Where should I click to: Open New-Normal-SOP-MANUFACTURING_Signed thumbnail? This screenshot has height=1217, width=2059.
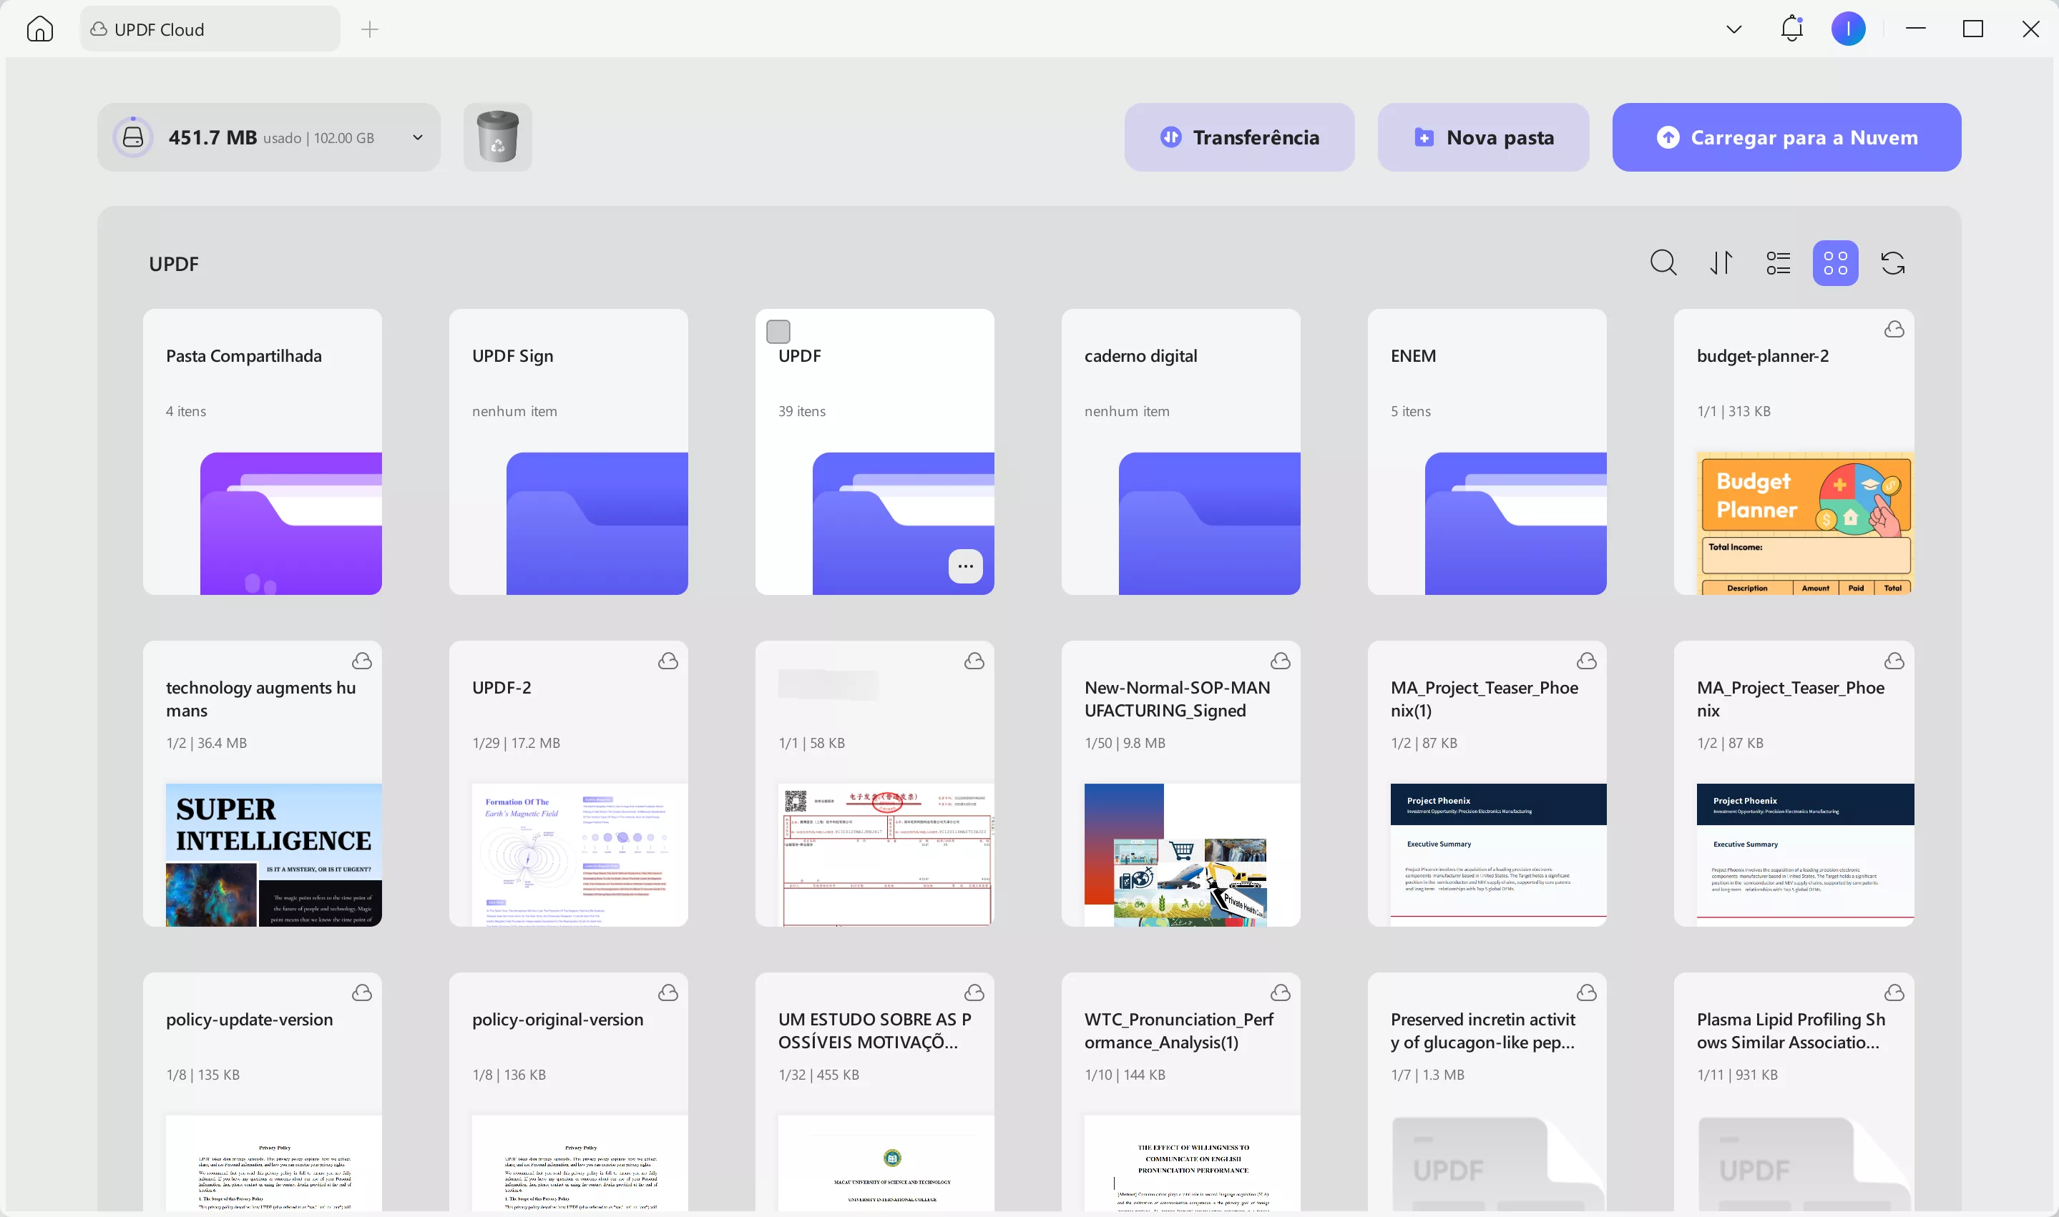[1192, 855]
